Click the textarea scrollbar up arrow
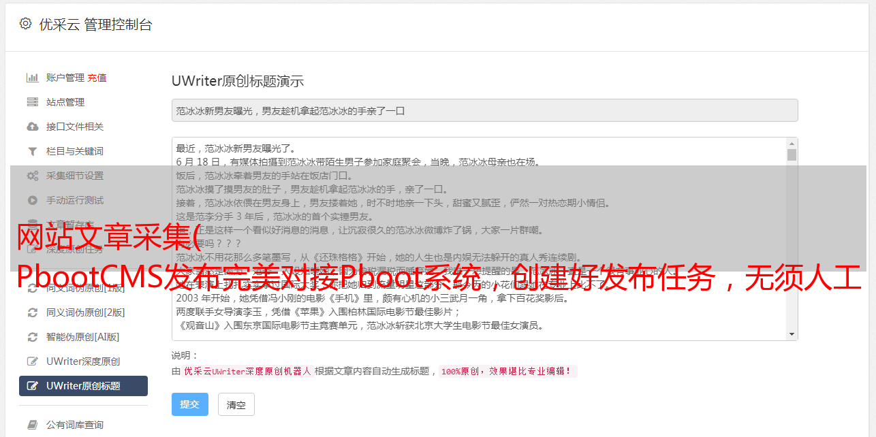The image size is (876, 437). 792,144
